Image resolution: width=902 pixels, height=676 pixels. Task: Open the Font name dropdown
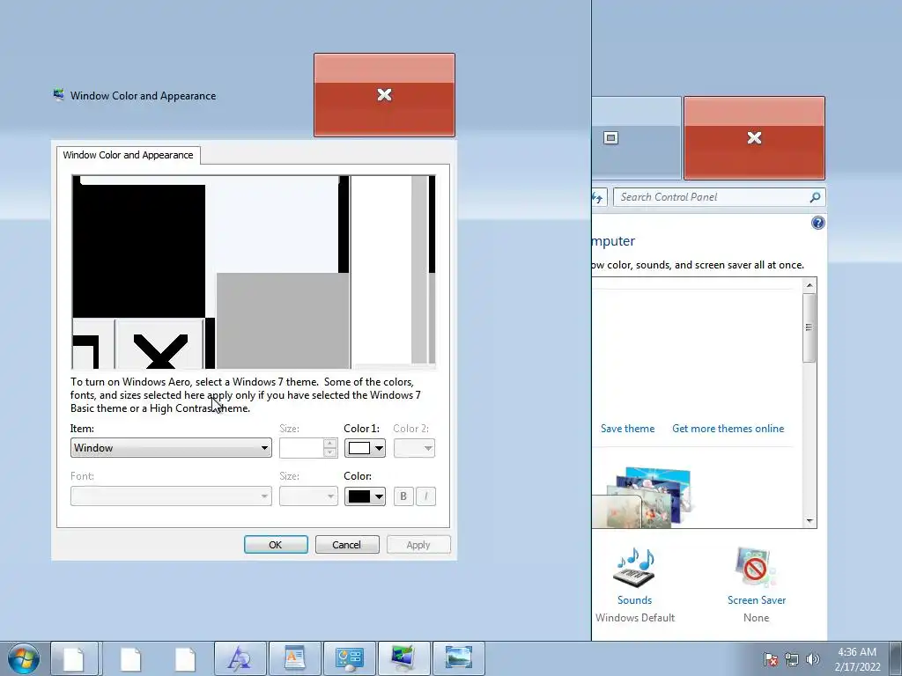171,496
